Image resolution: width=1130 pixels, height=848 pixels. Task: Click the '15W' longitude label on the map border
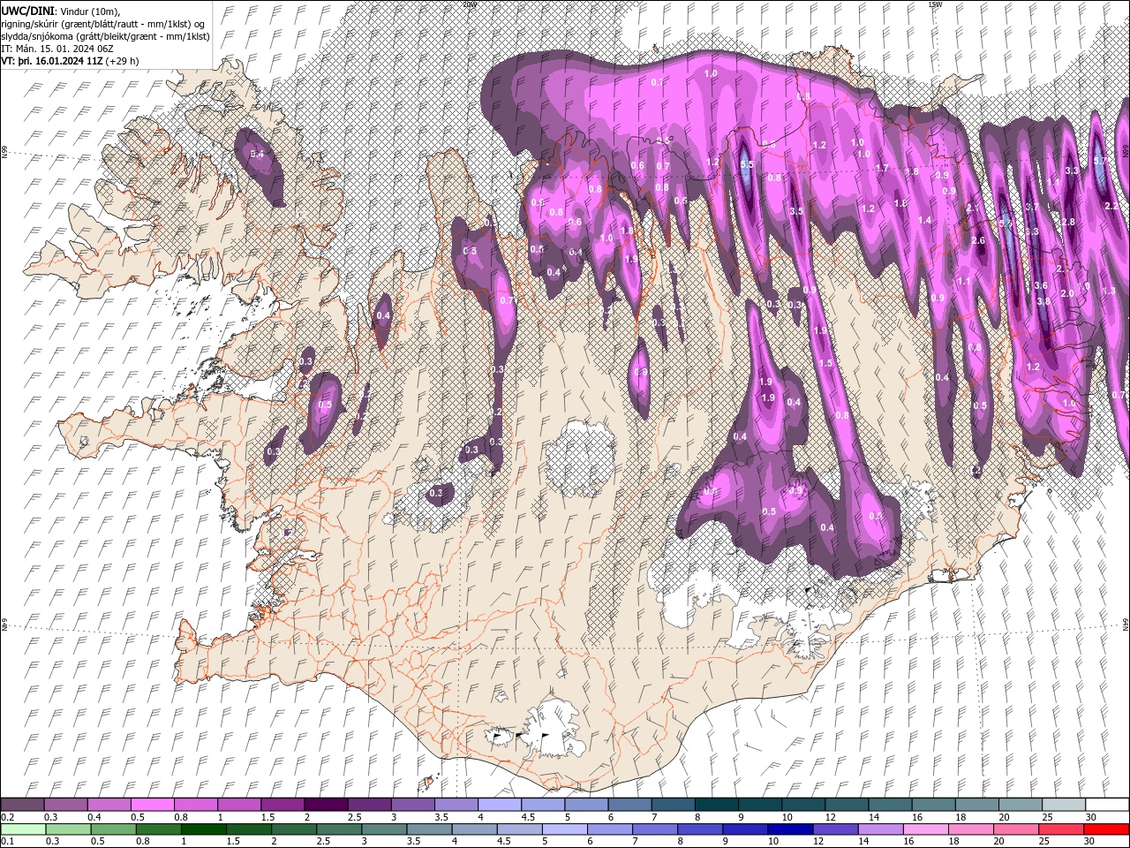(x=935, y=4)
